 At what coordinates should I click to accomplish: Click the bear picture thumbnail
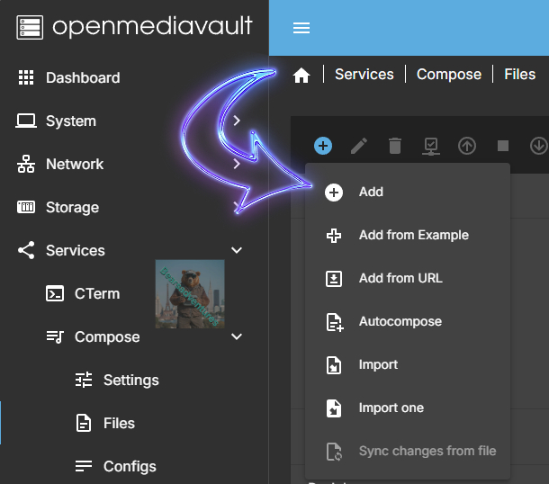coord(190,294)
